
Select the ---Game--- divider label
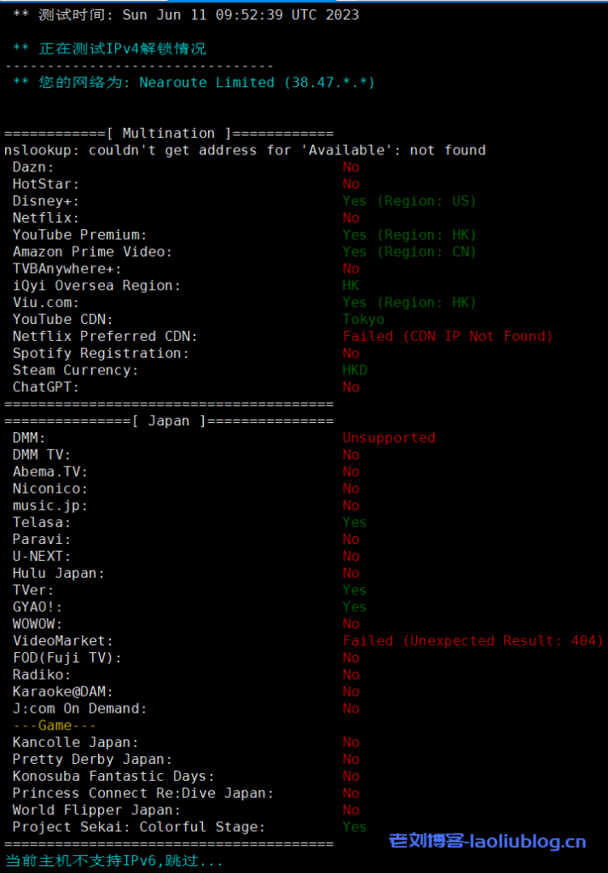[55, 726]
